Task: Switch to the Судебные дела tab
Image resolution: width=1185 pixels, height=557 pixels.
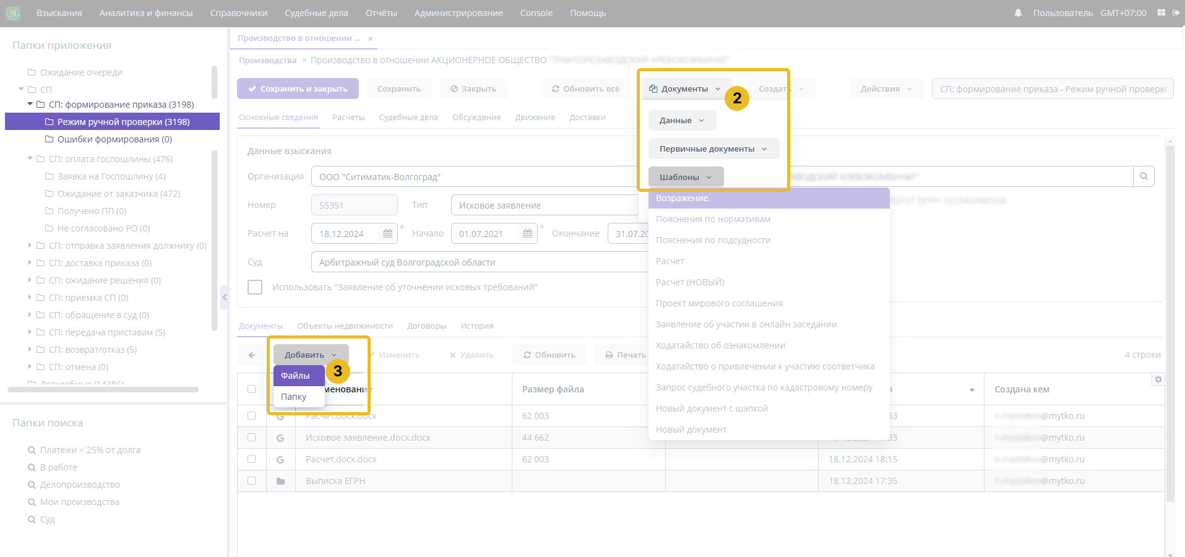Action: (x=408, y=118)
